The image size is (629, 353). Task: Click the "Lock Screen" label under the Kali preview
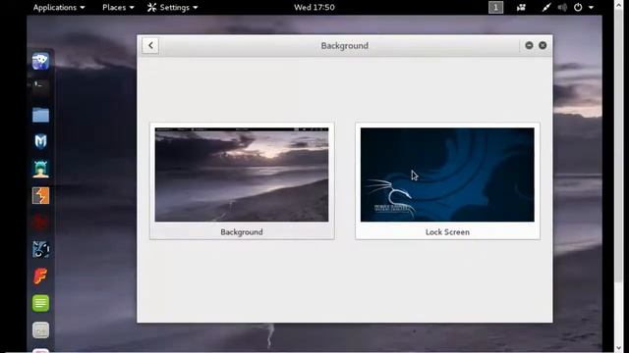click(447, 232)
